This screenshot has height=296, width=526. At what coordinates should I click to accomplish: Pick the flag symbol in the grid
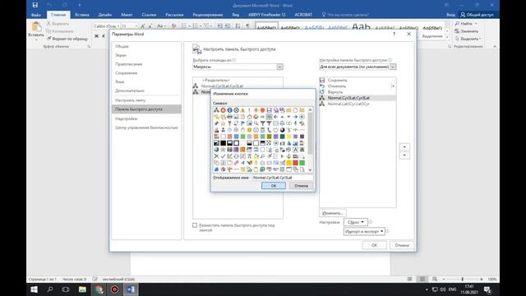pos(242,123)
